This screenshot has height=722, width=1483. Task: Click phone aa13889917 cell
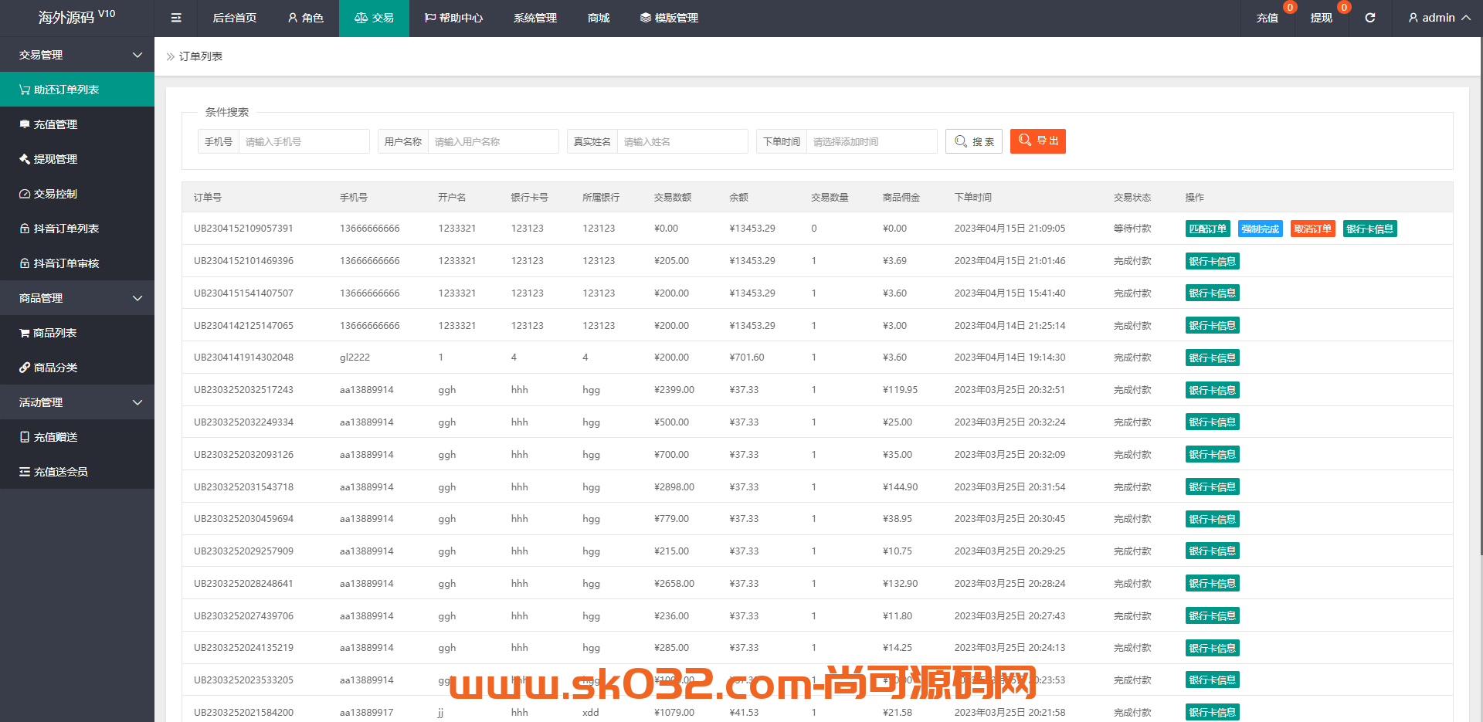(x=367, y=713)
